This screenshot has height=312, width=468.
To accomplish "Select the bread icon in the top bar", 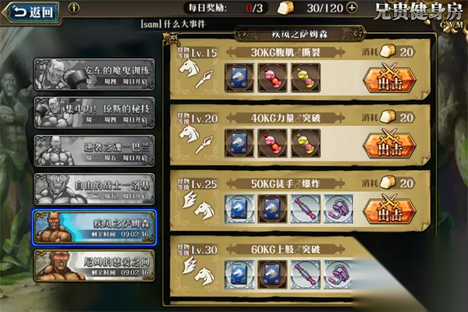I will pyautogui.click(x=285, y=8).
